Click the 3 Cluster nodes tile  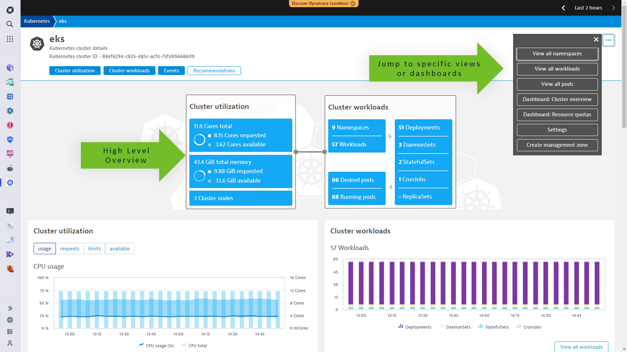coord(241,198)
